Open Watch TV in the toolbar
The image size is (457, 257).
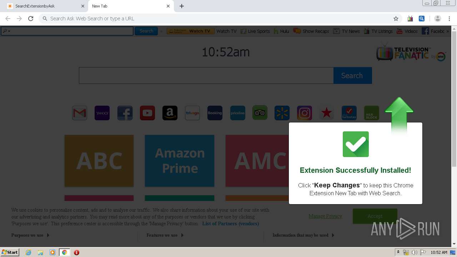[226, 31]
